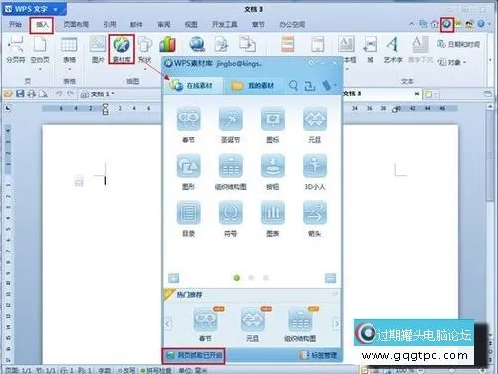The image size is (498, 374).
Task: Click the save icon in quick access toolbar
Action: tap(20, 94)
